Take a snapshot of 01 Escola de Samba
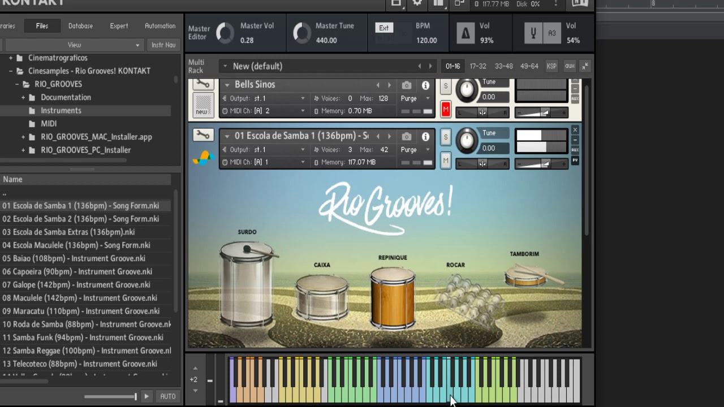 point(407,136)
